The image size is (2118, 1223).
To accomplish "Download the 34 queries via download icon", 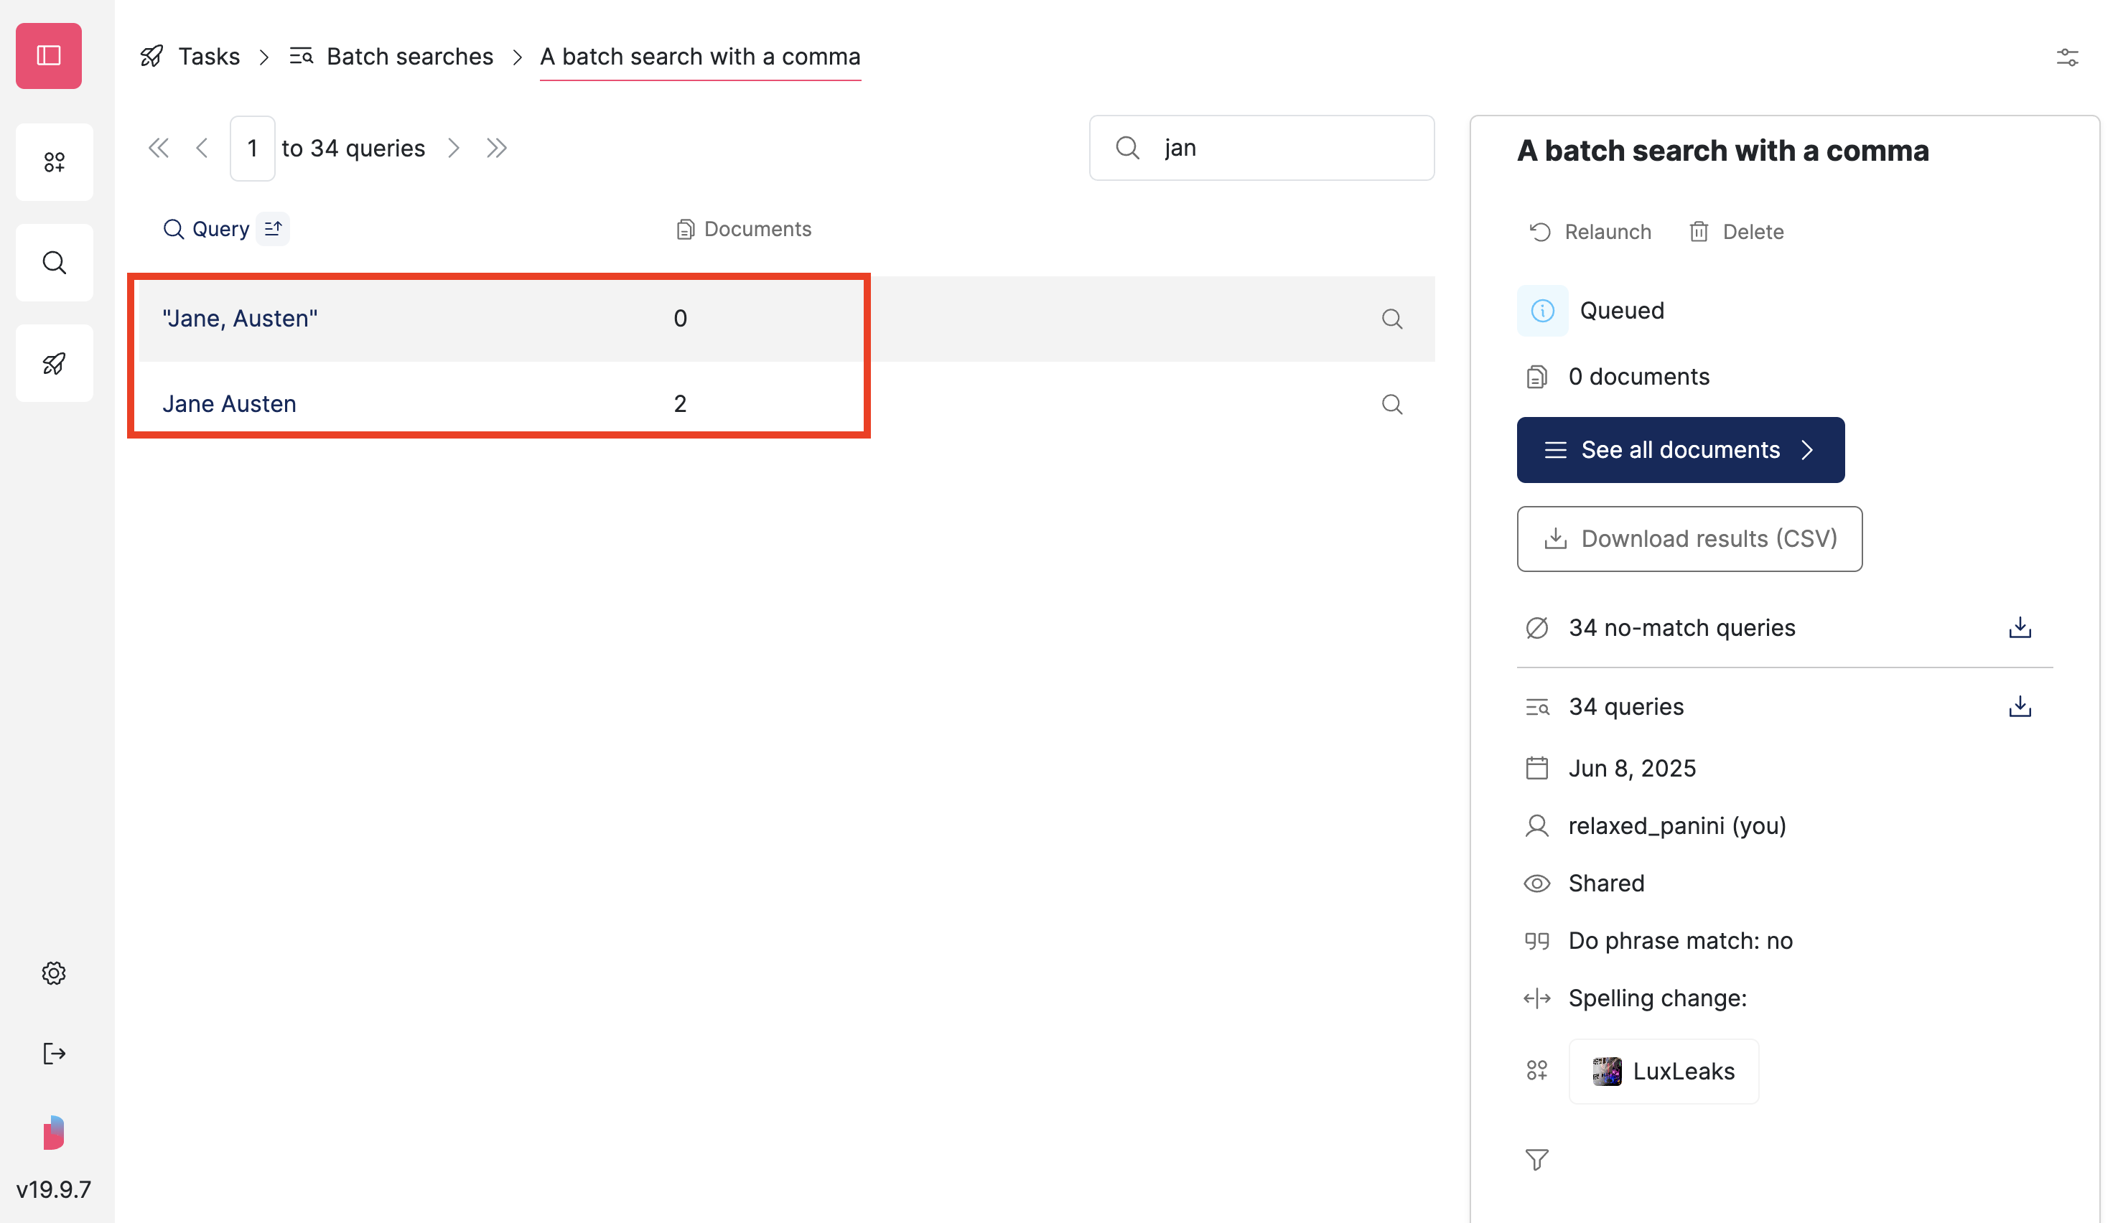I will click(x=2020, y=706).
